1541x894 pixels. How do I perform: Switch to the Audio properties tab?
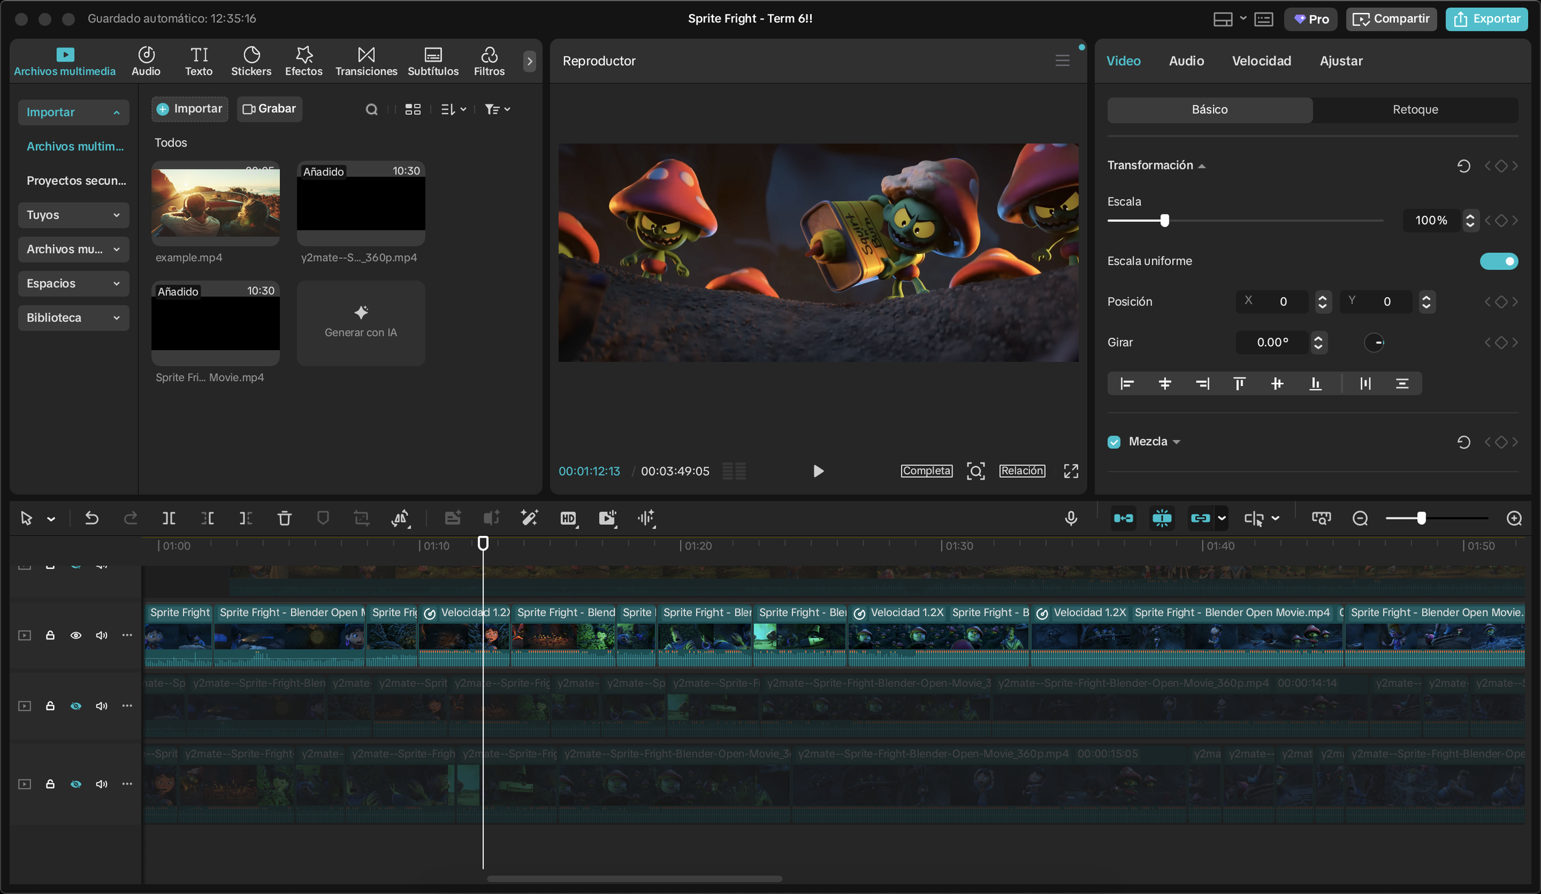tap(1186, 60)
